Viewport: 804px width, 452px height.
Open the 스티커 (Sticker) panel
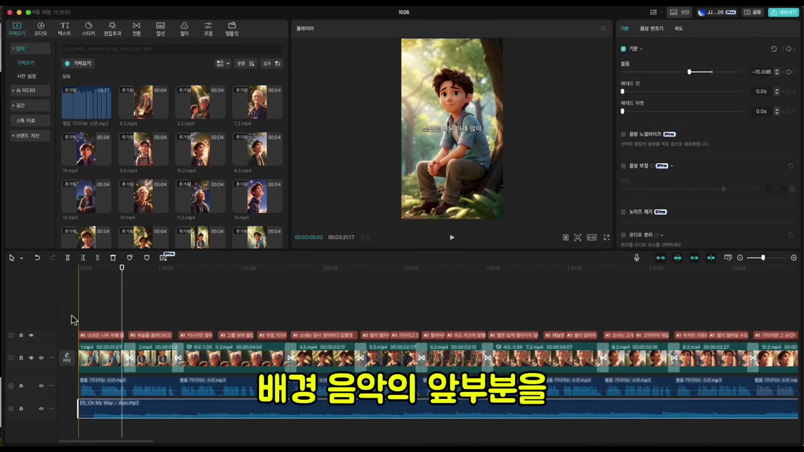coord(89,29)
